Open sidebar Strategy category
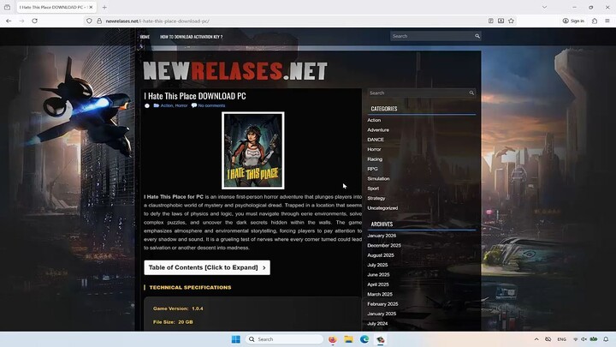 pos(376,198)
